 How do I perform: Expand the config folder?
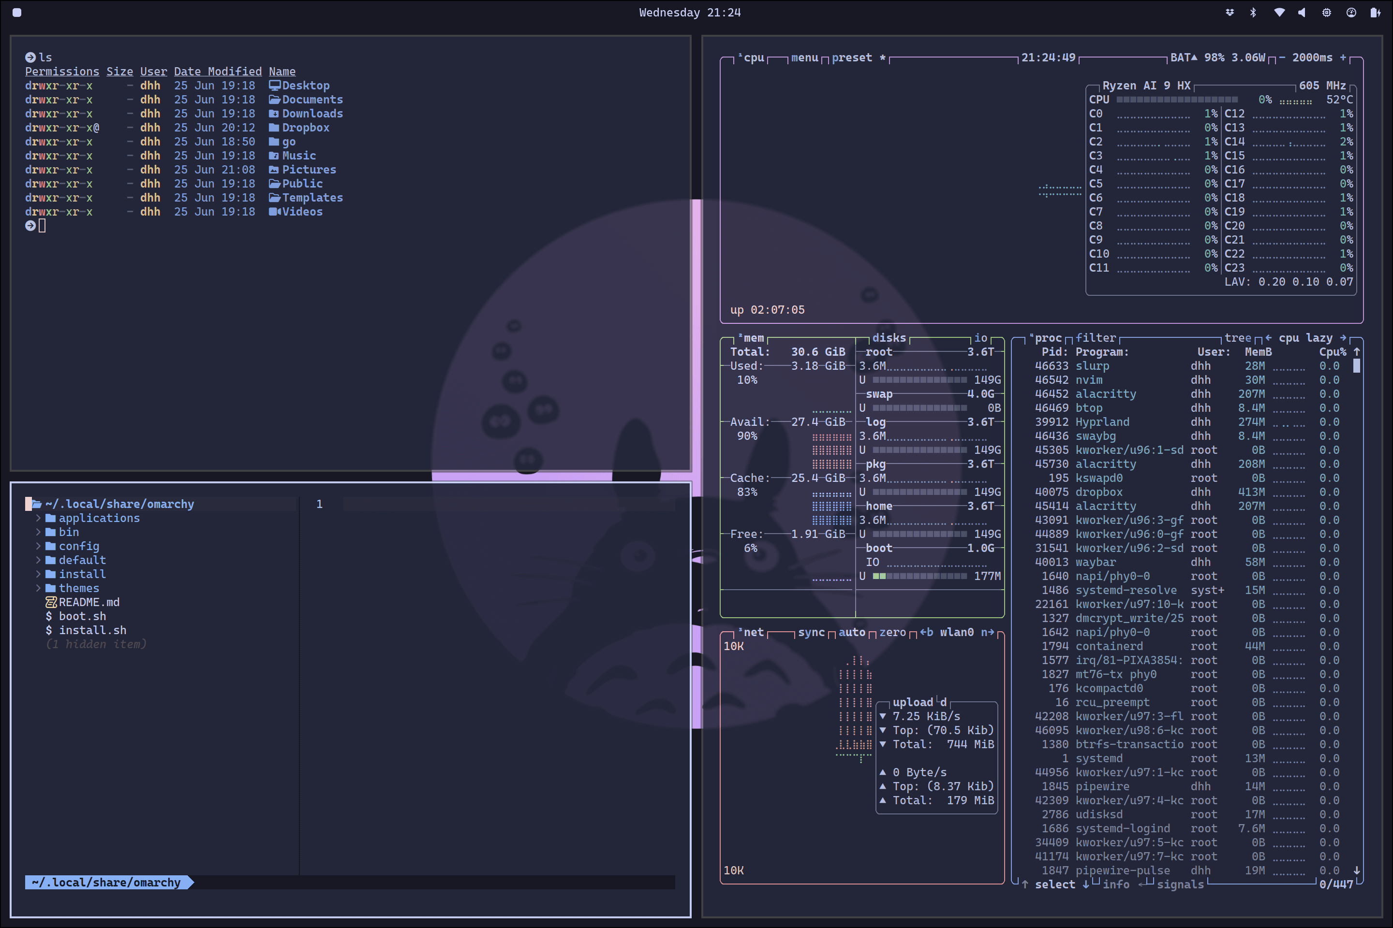click(x=79, y=546)
